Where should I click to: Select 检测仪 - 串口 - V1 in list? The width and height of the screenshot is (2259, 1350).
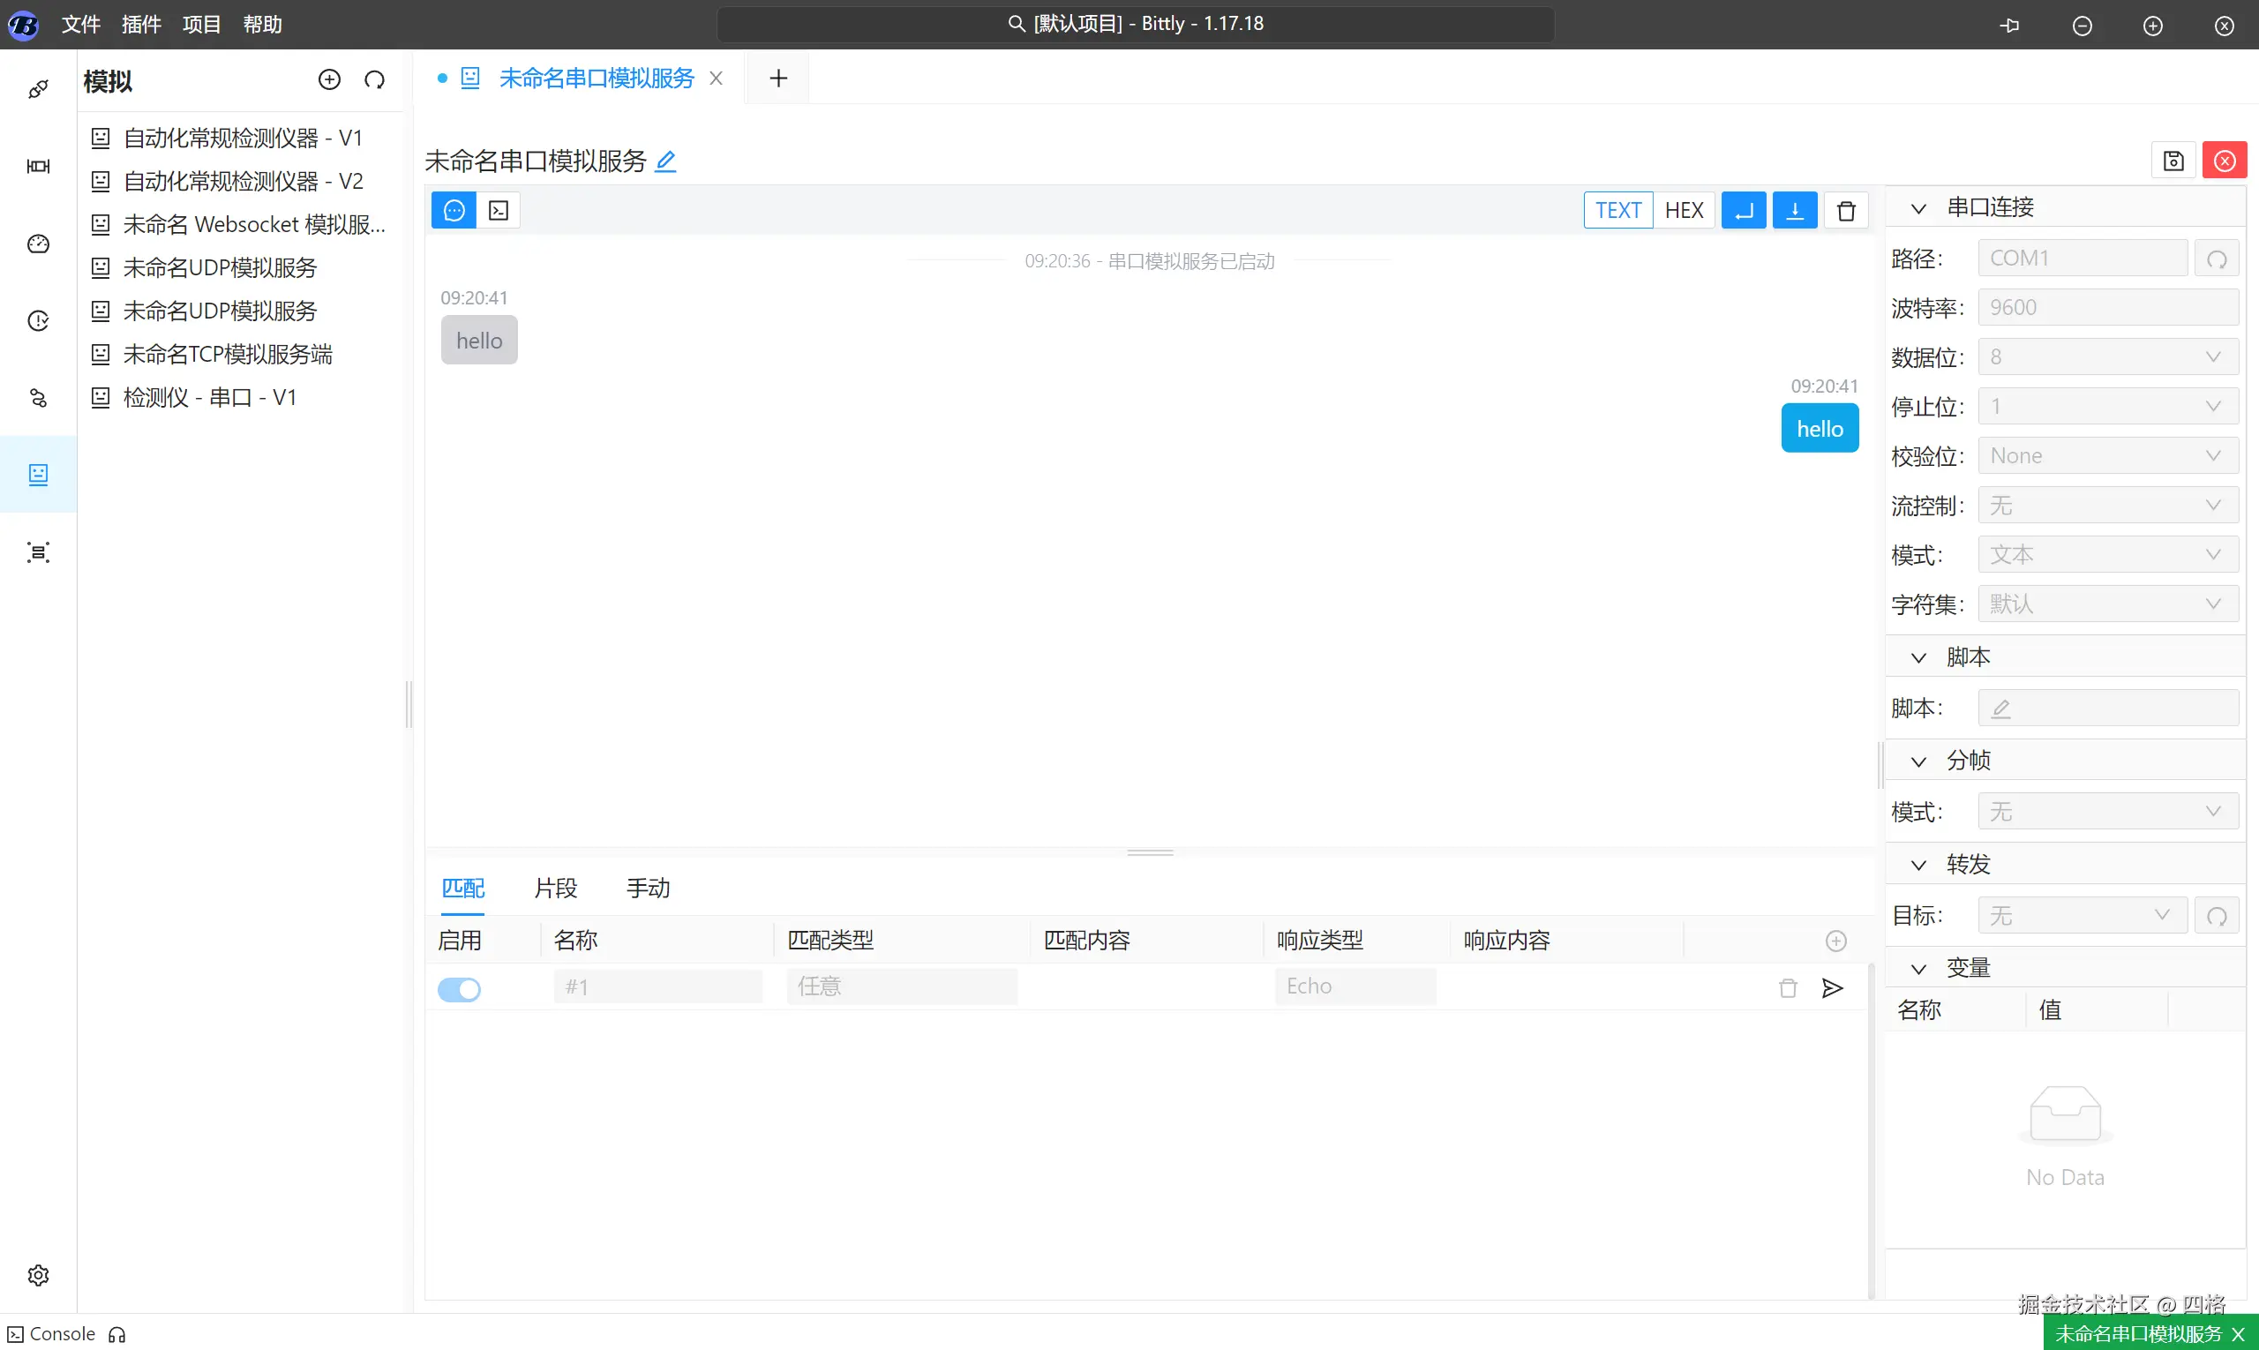209,398
